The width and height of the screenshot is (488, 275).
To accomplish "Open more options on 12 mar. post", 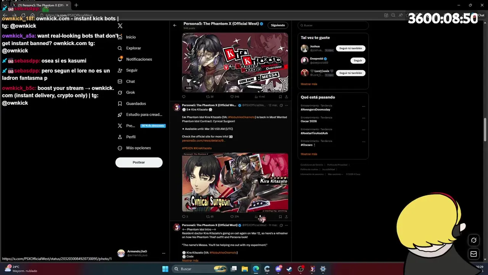I will pos(287,105).
